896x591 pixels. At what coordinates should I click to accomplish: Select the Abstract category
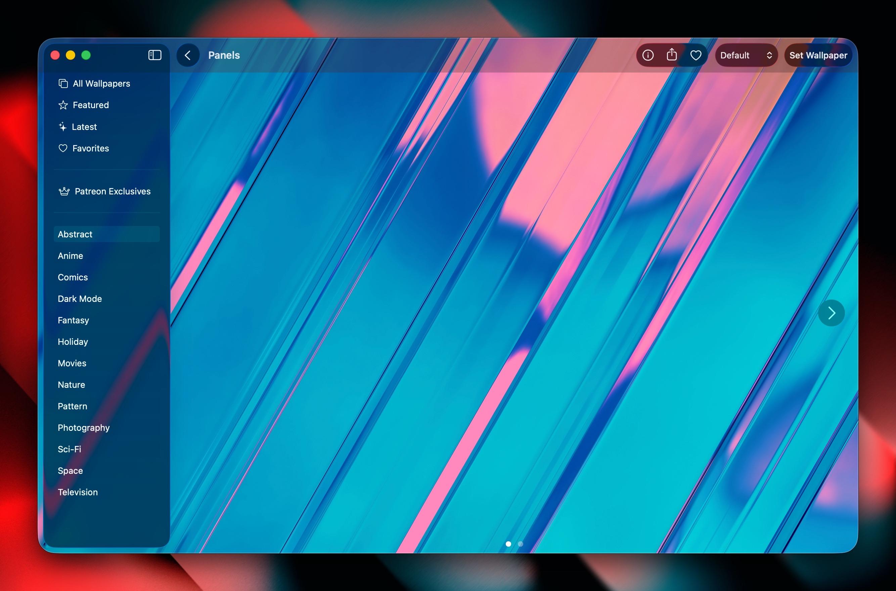(x=107, y=234)
